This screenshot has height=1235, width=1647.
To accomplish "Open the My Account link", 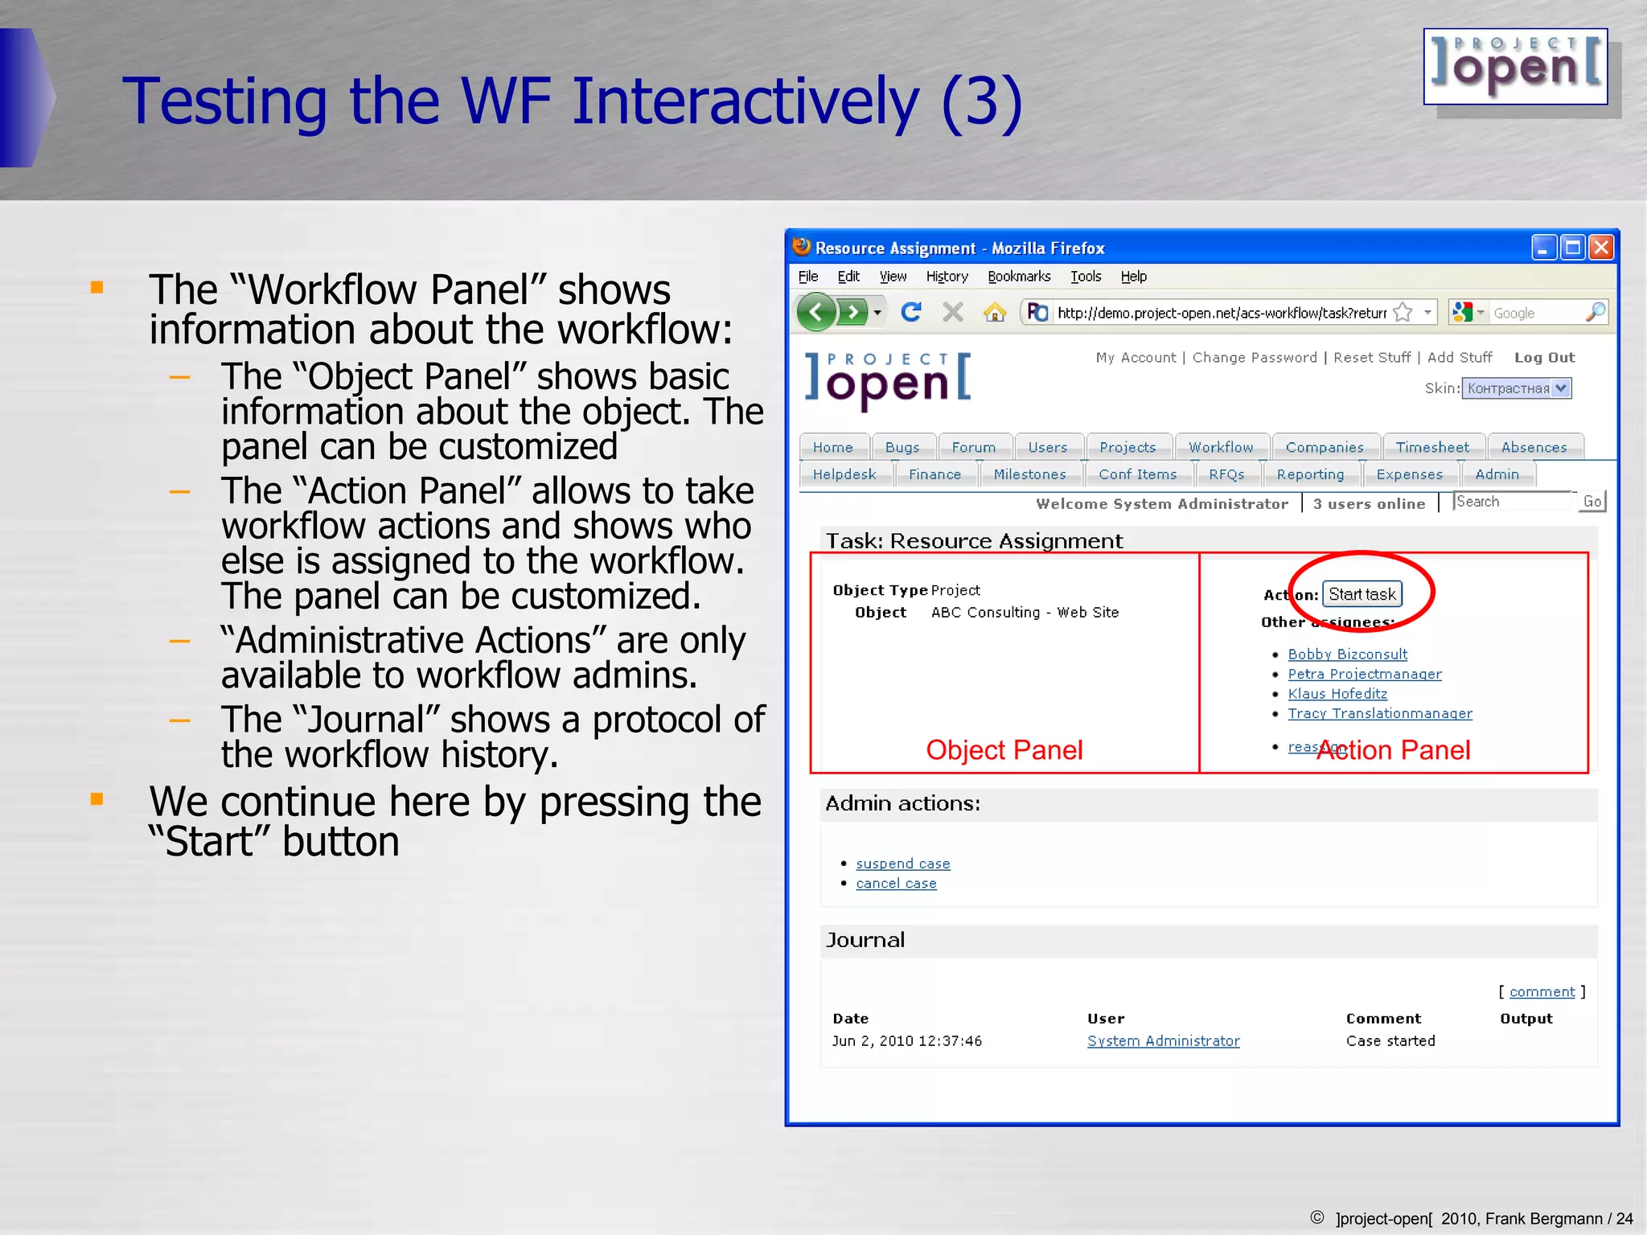I will (1136, 358).
